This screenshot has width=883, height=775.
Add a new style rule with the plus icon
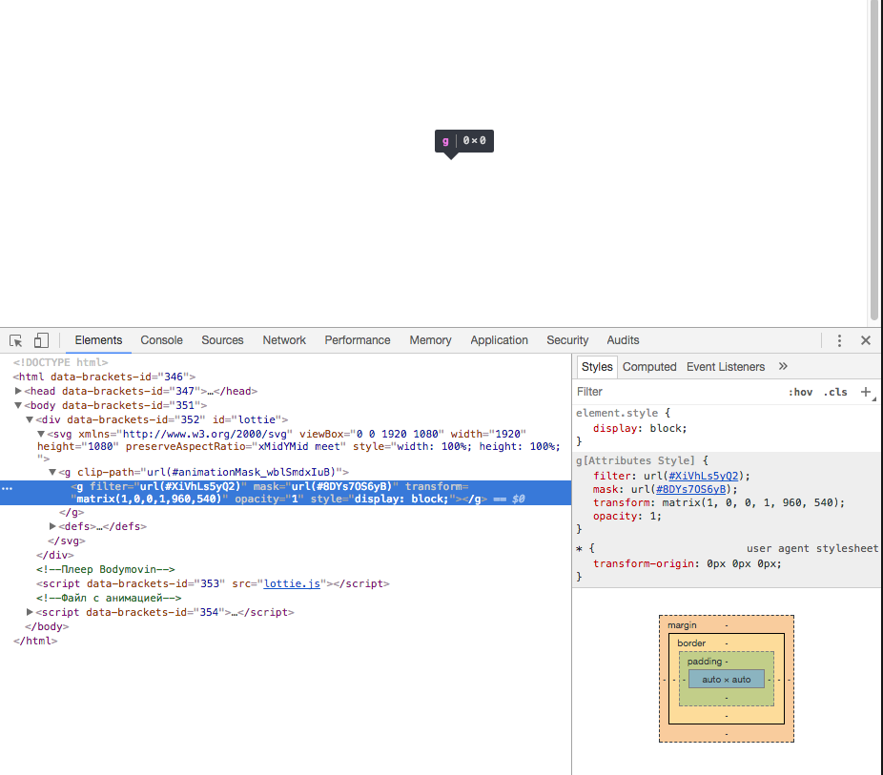865,392
